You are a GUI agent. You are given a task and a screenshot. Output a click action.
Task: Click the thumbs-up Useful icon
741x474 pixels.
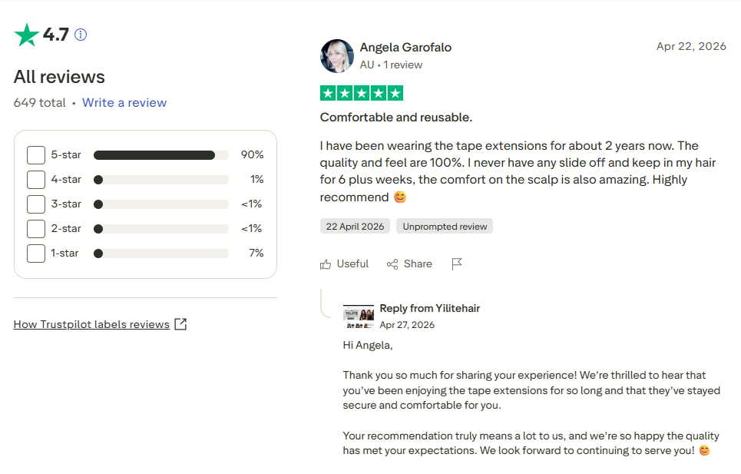(326, 264)
